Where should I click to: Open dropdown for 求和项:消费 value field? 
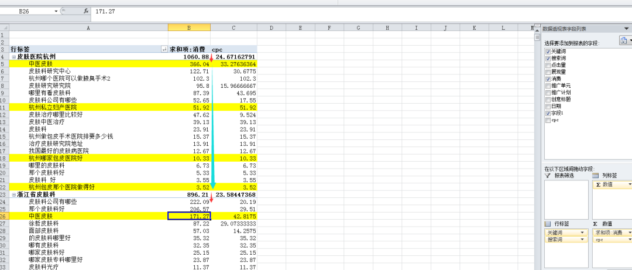631,233
